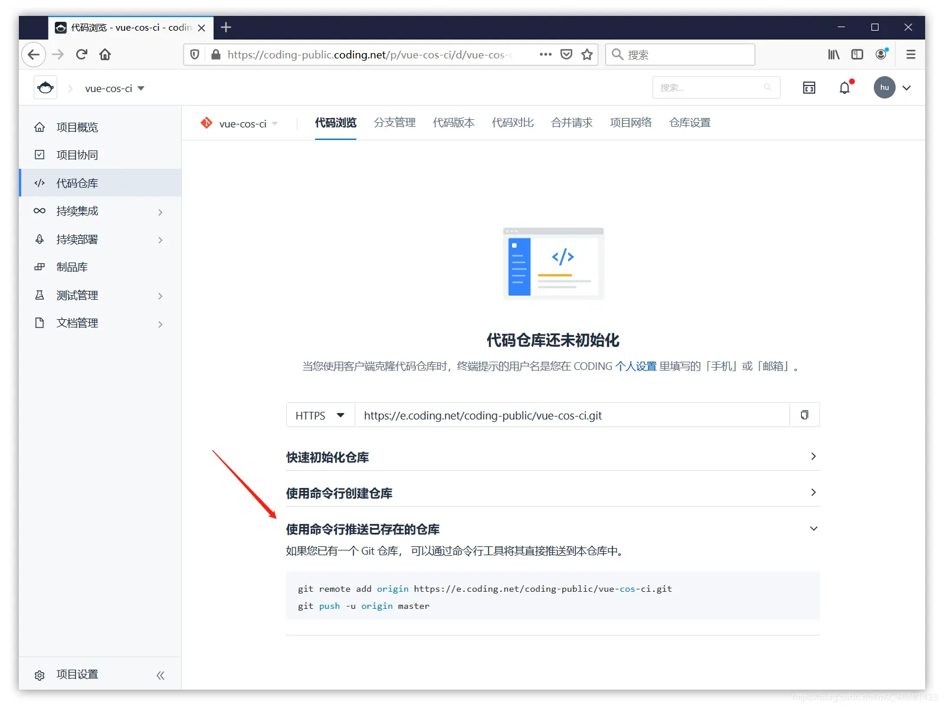The width and height of the screenshot is (944, 708).
Task: Switch to the 分支管理 tab
Action: point(395,123)
